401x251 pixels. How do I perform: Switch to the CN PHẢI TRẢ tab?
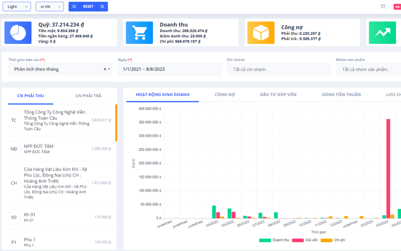point(88,96)
